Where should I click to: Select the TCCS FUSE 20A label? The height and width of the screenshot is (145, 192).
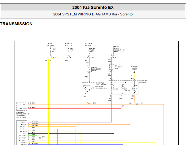tap(54, 50)
